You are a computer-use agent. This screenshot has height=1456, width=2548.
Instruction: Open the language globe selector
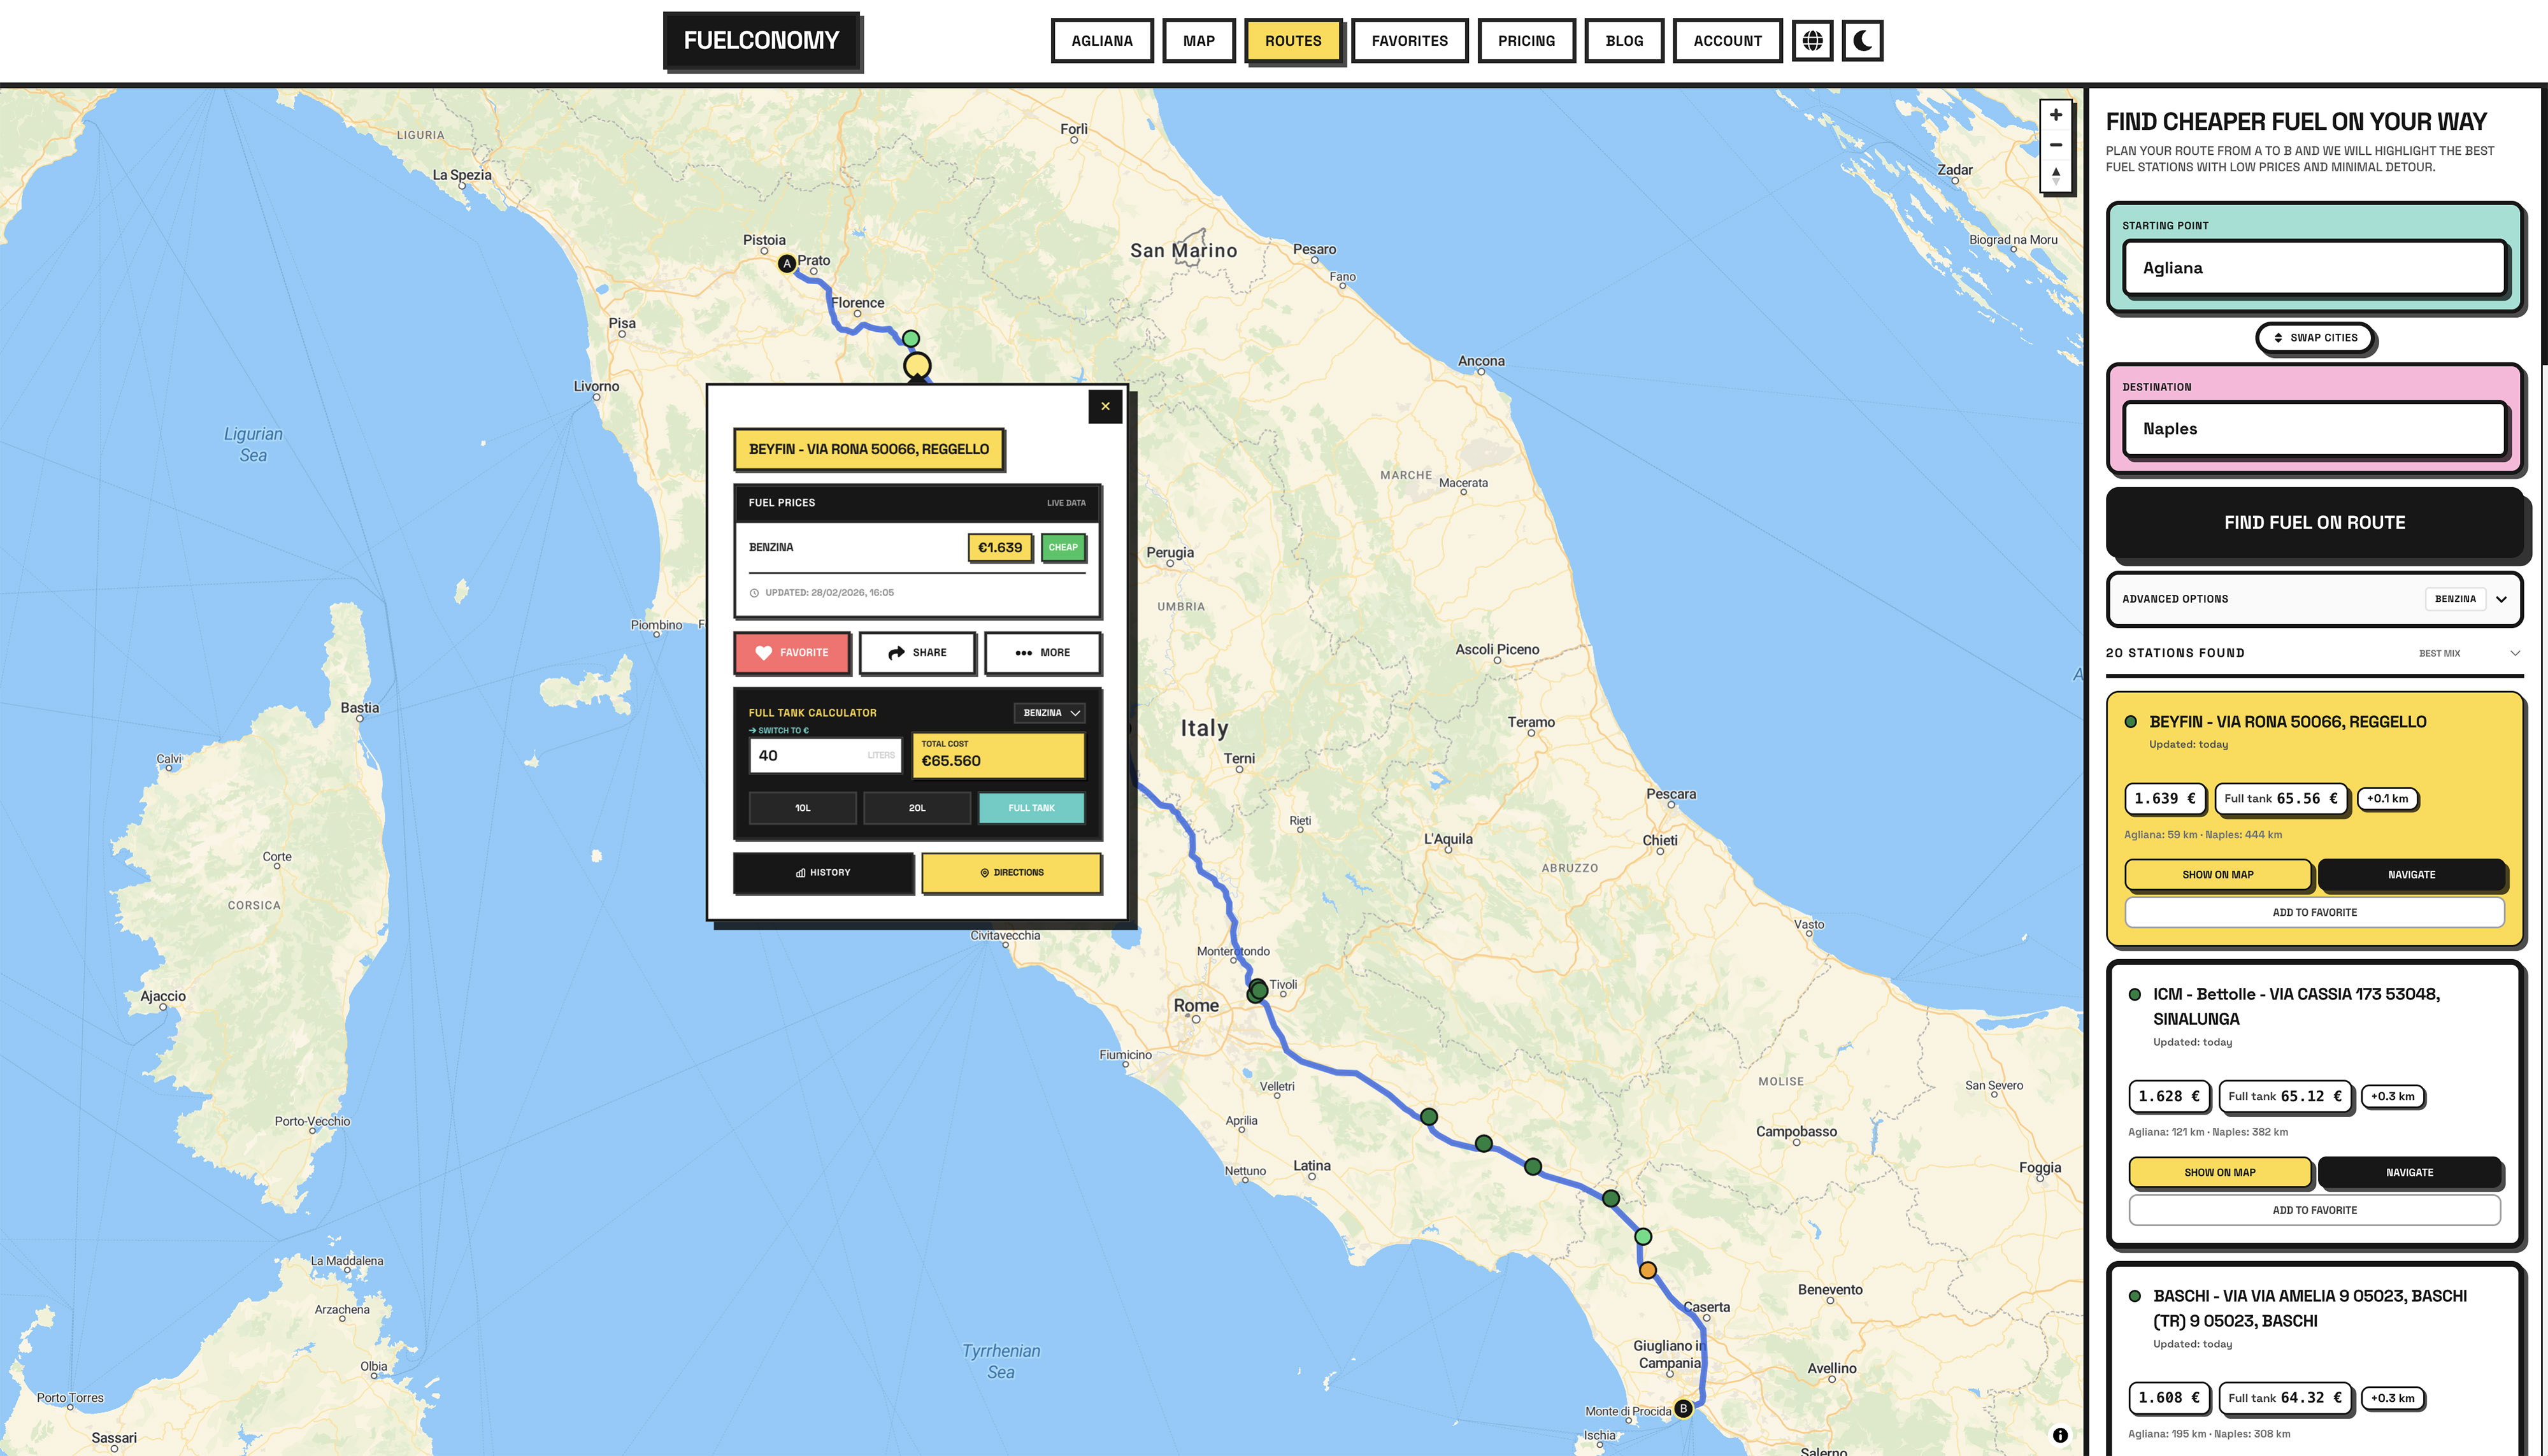click(x=1812, y=41)
